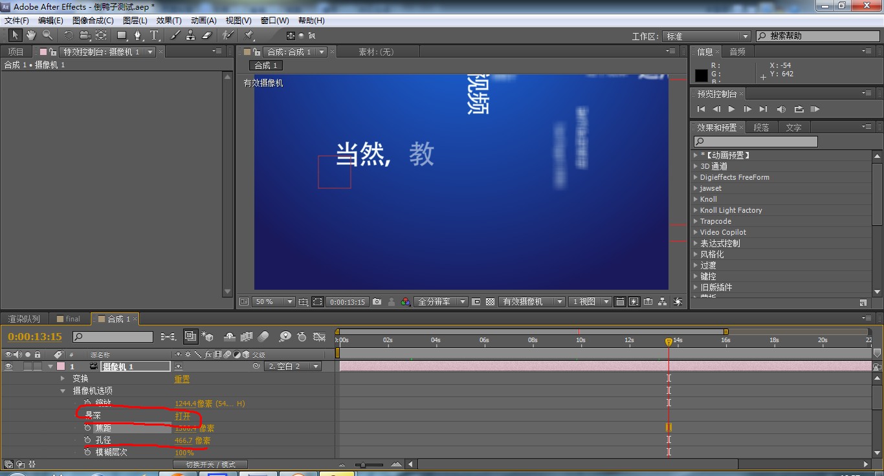Enable motion blur for the composition

[x=263, y=336]
